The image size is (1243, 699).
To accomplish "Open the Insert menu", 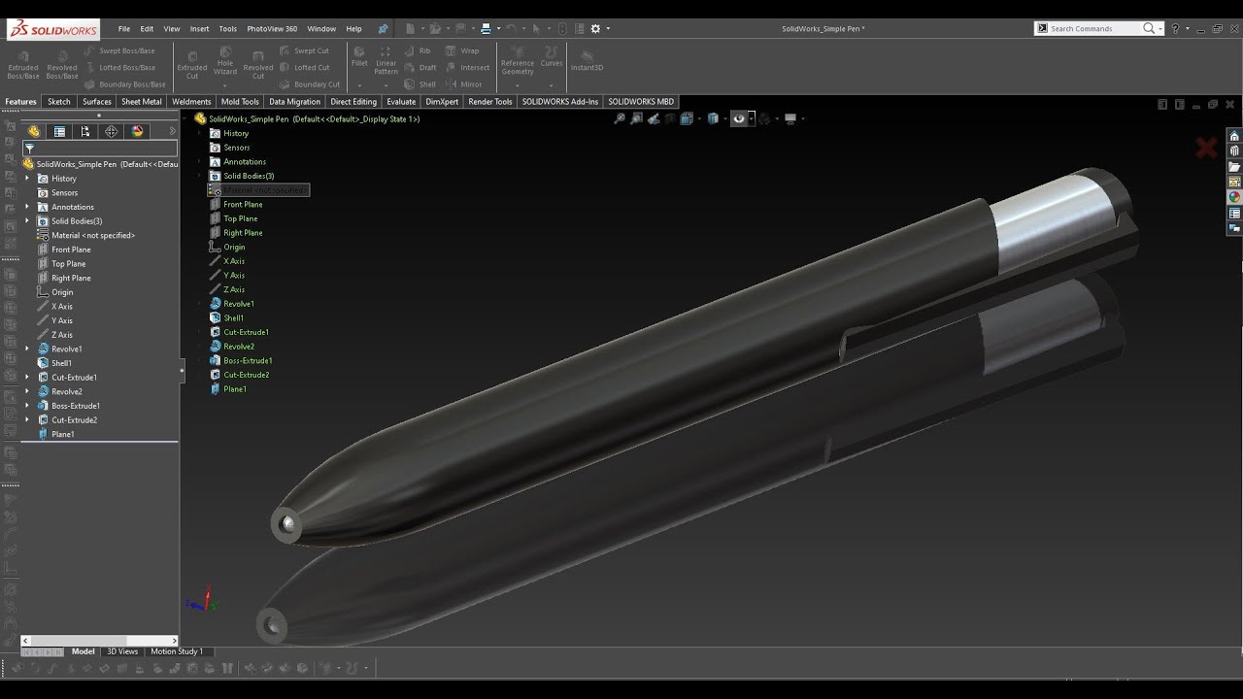I will click(x=199, y=29).
